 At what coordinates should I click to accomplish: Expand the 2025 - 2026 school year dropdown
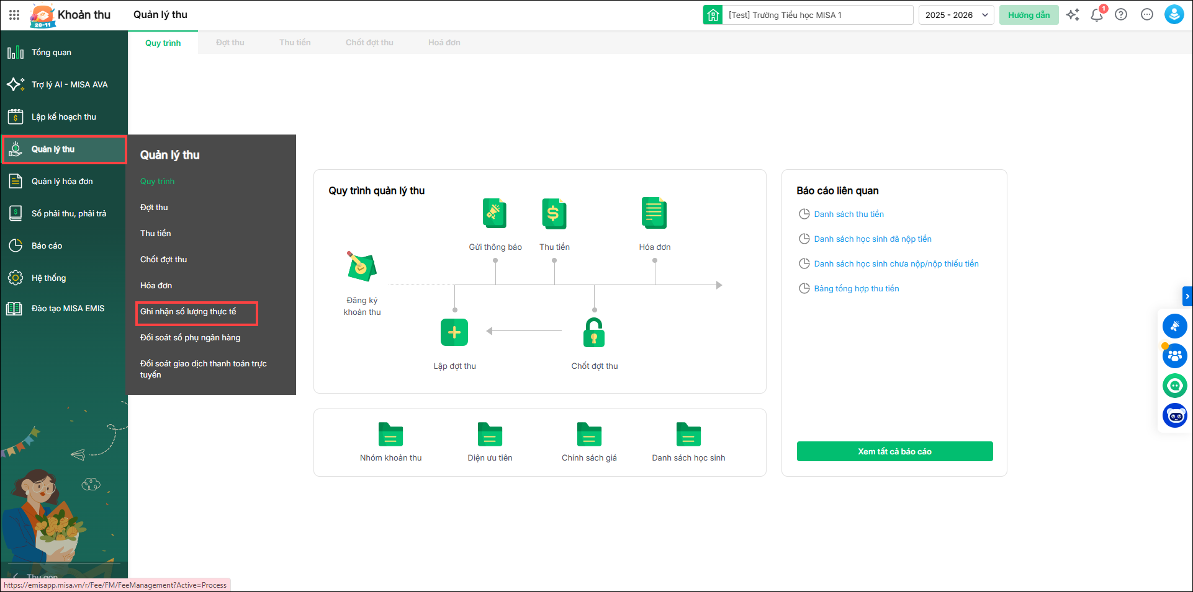pos(956,15)
